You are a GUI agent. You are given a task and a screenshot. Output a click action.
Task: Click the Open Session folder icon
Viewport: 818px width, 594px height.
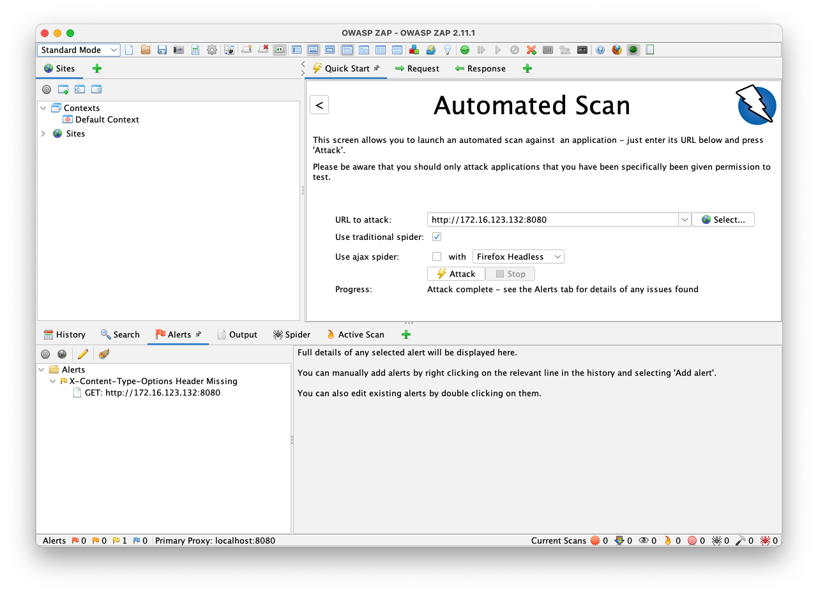(x=146, y=50)
